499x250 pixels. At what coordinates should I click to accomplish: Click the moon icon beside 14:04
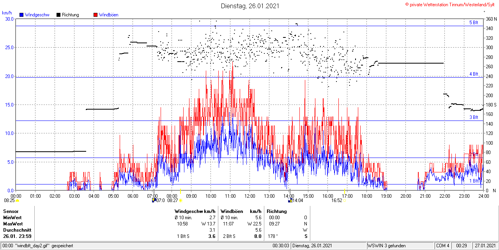pyautogui.click(x=290, y=200)
